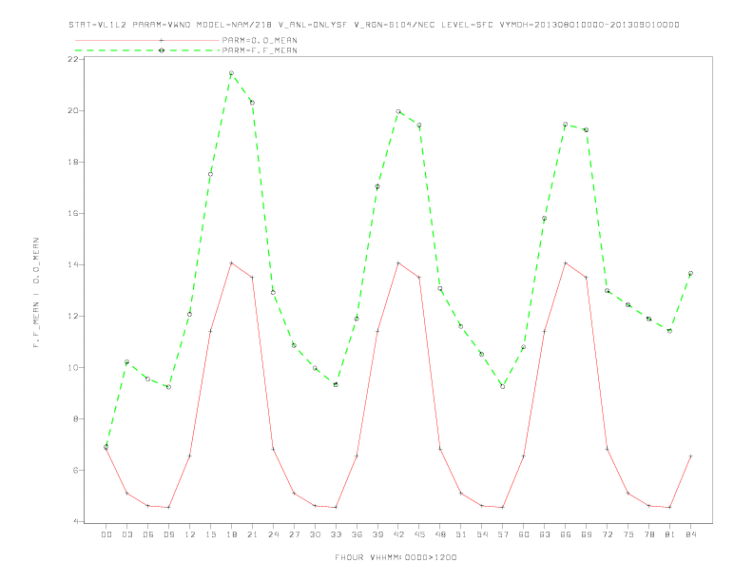This screenshot has width=753, height=582.
Task: Click the x-axis hour label 72
Action: coord(608,534)
